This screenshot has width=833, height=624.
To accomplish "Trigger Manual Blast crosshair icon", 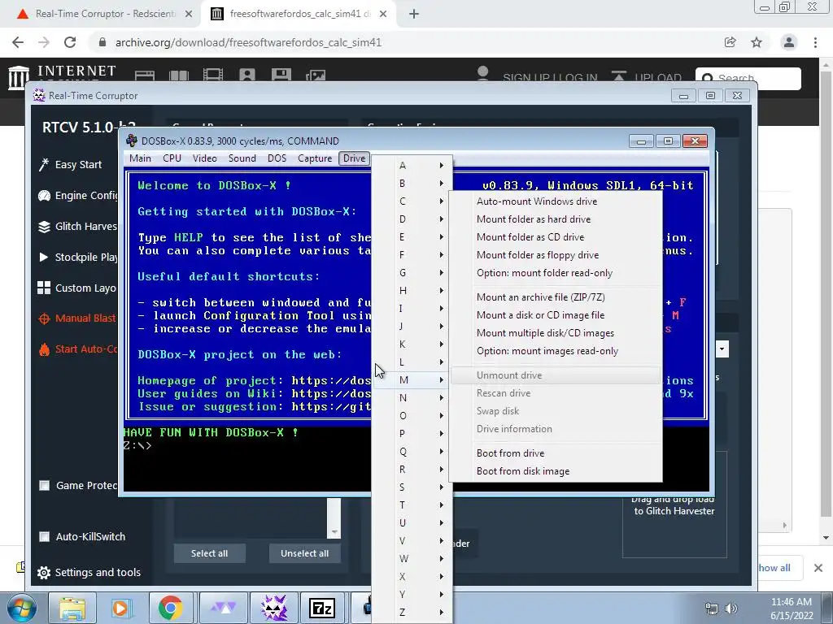I will (x=44, y=318).
